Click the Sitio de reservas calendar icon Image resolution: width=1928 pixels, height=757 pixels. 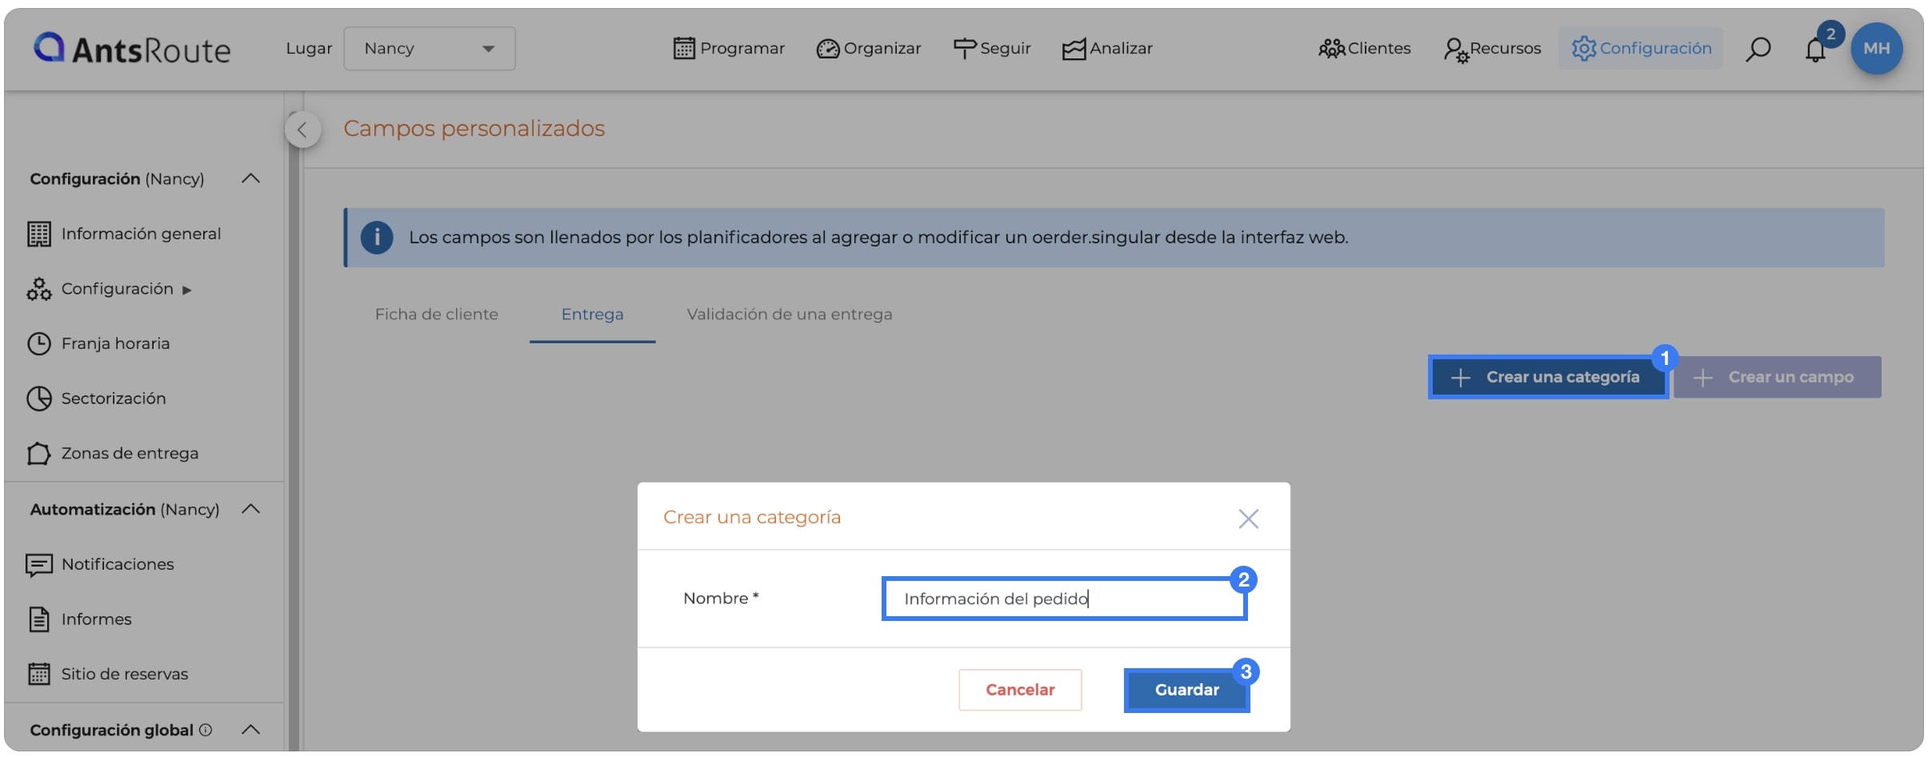[x=39, y=675]
